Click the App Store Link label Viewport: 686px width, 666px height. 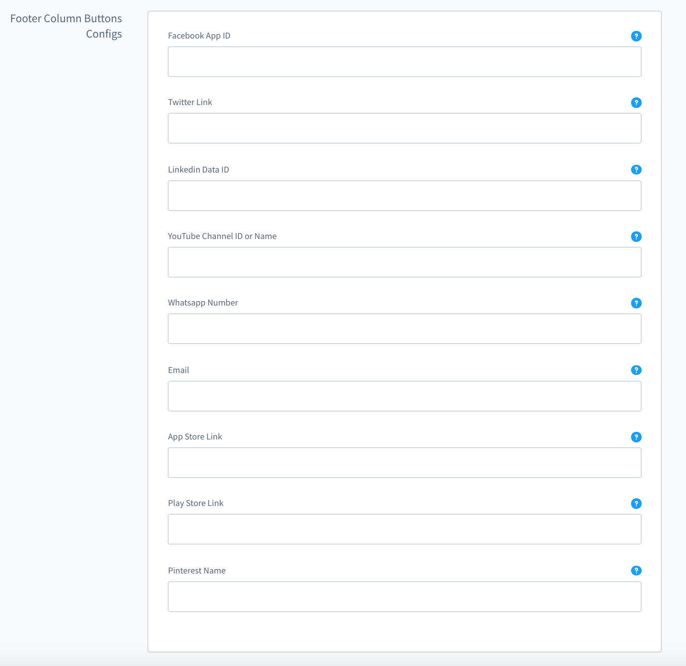coord(195,437)
